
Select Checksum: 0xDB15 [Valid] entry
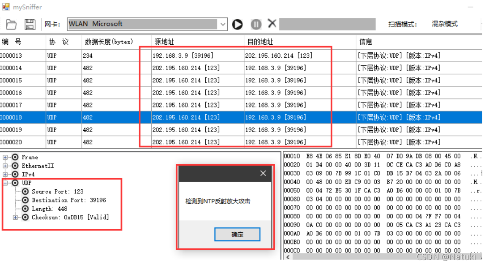pyautogui.click(x=70, y=217)
